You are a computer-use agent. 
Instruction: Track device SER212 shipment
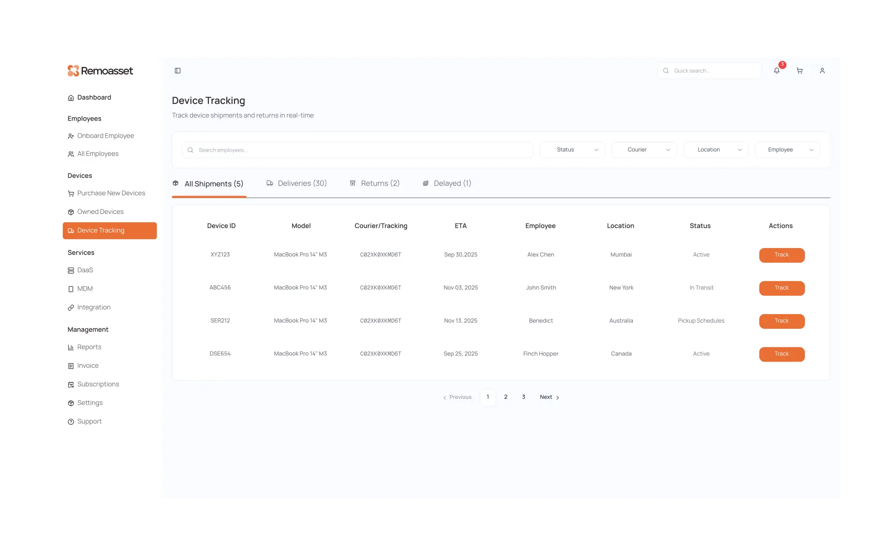pyautogui.click(x=782, y=321)
